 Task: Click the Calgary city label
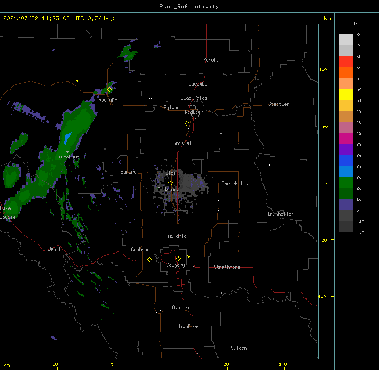[x=175, y=265]
